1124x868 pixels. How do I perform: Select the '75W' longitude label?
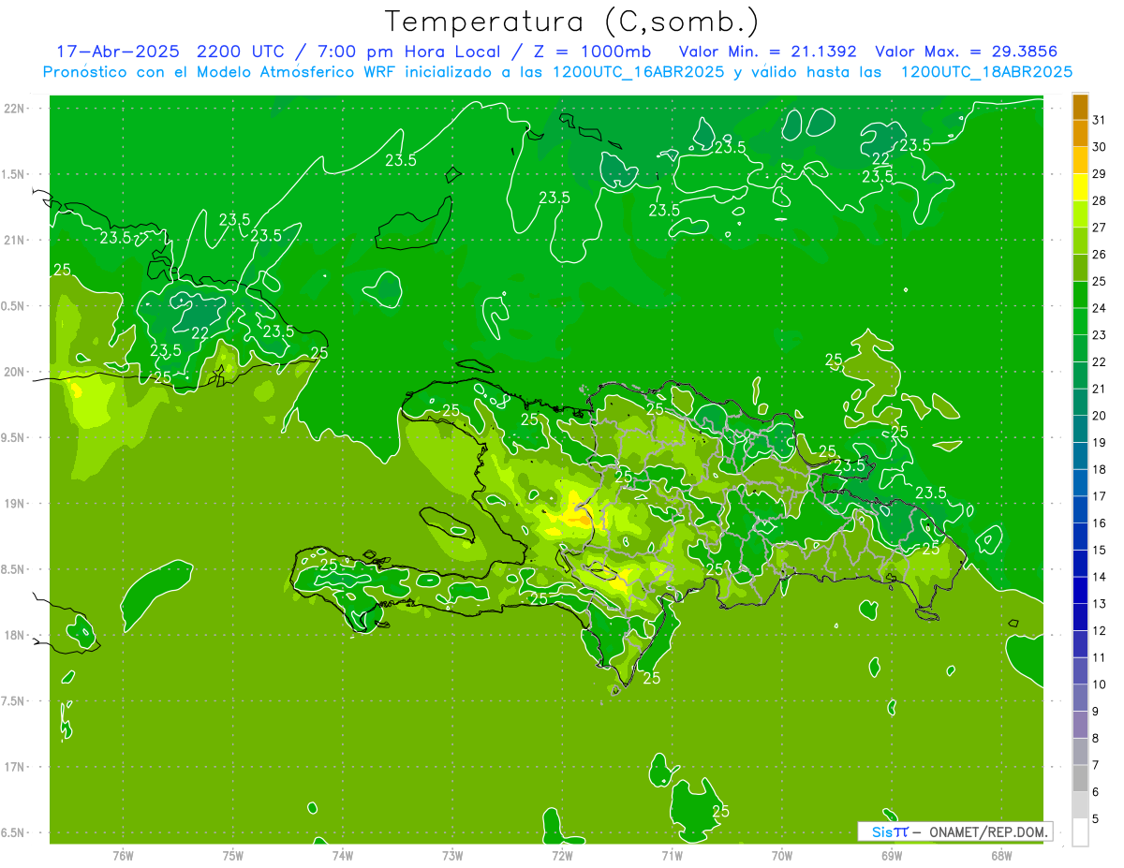pyautogui.click(x=232, y=855)
